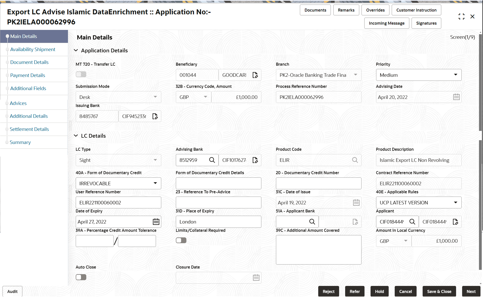Click the Product Code search icon

coord(355,160)
